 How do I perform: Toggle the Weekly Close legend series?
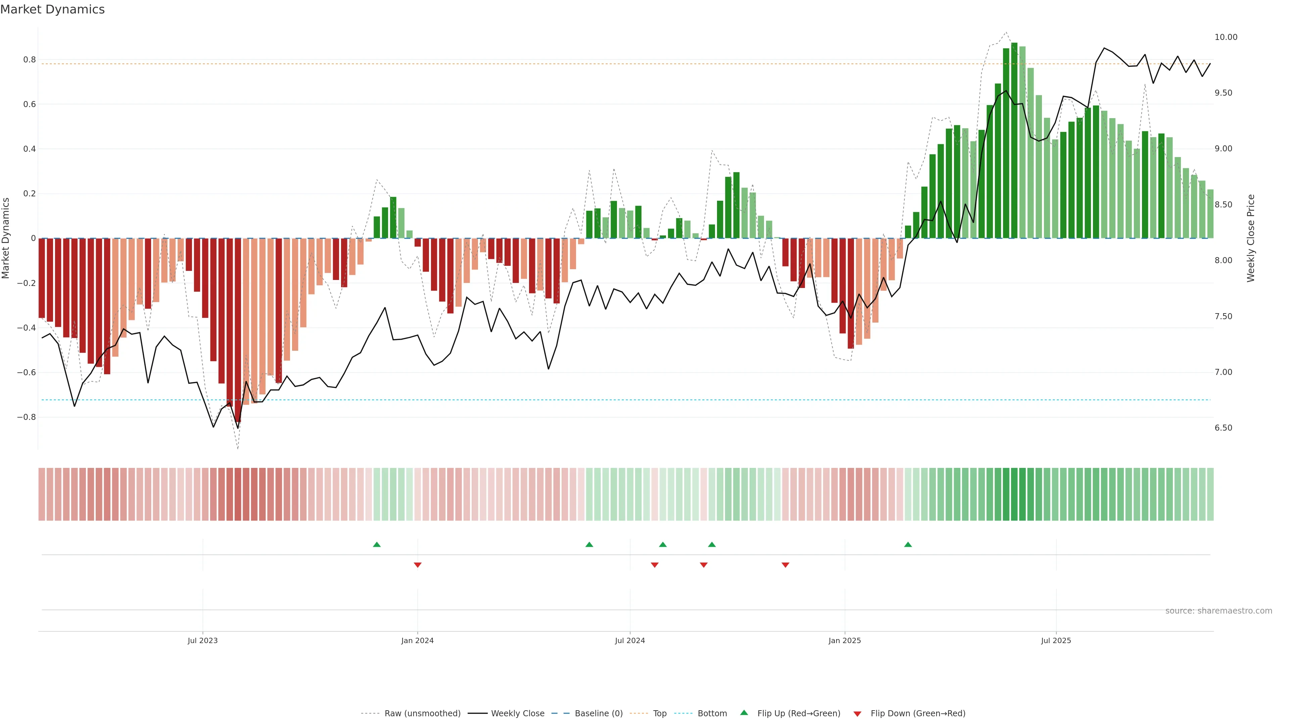pos(517,713)
